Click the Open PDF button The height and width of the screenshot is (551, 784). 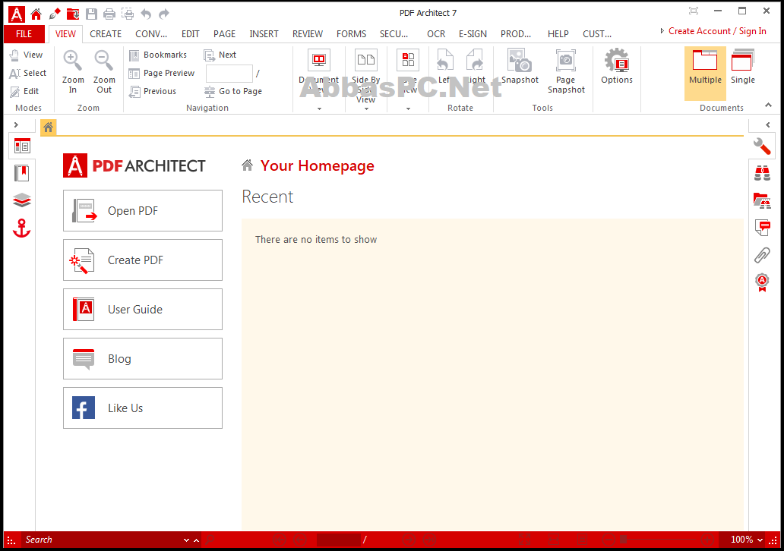point(143,210)
